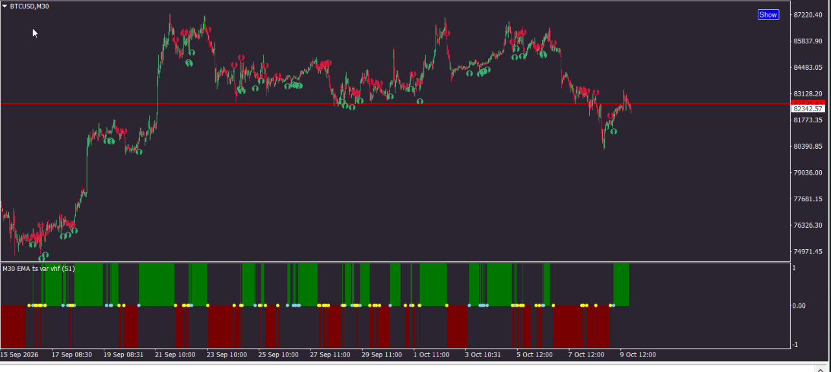The width and height of the screenshot is (831, 372).
Task: Click the 25 Sep 10:00 time label
Action: 278,355
